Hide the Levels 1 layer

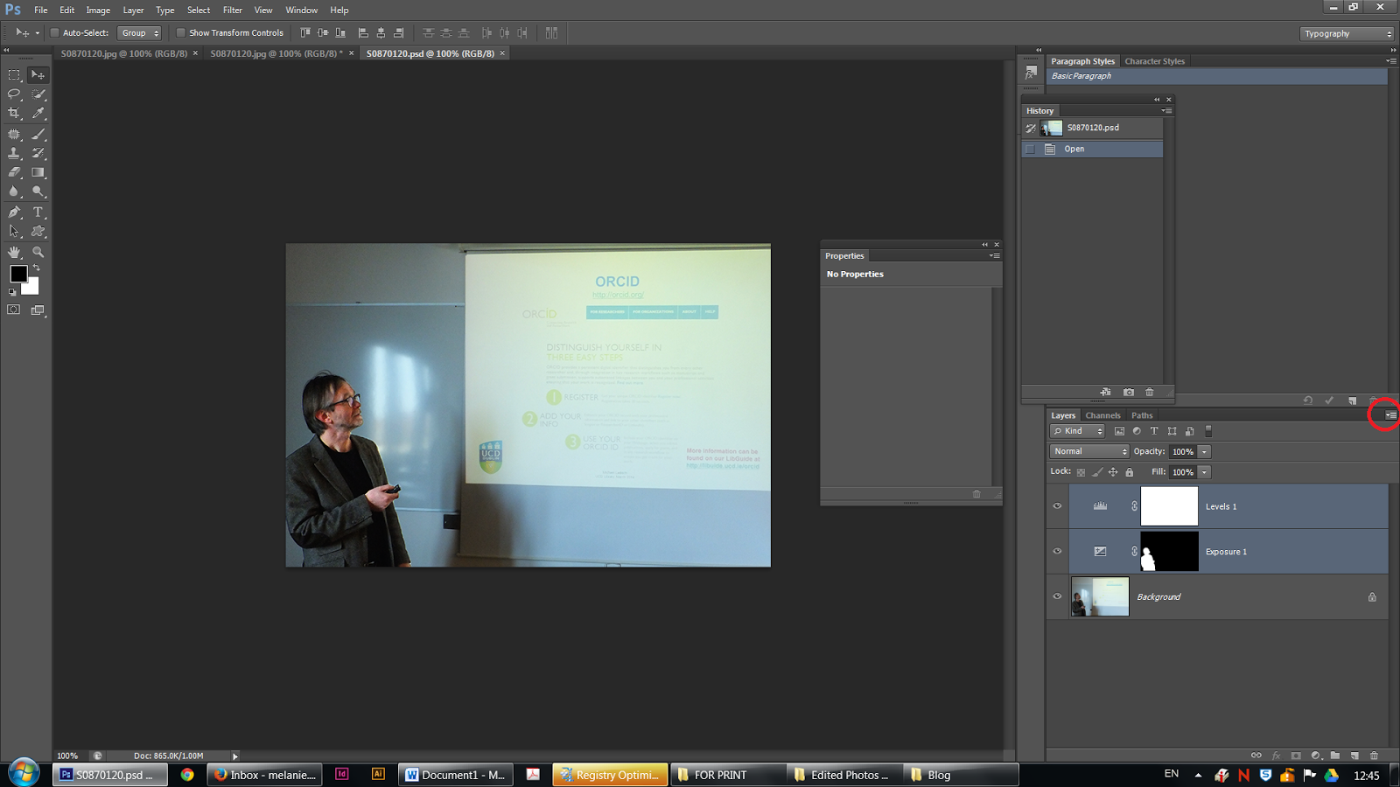[1057, 506]
